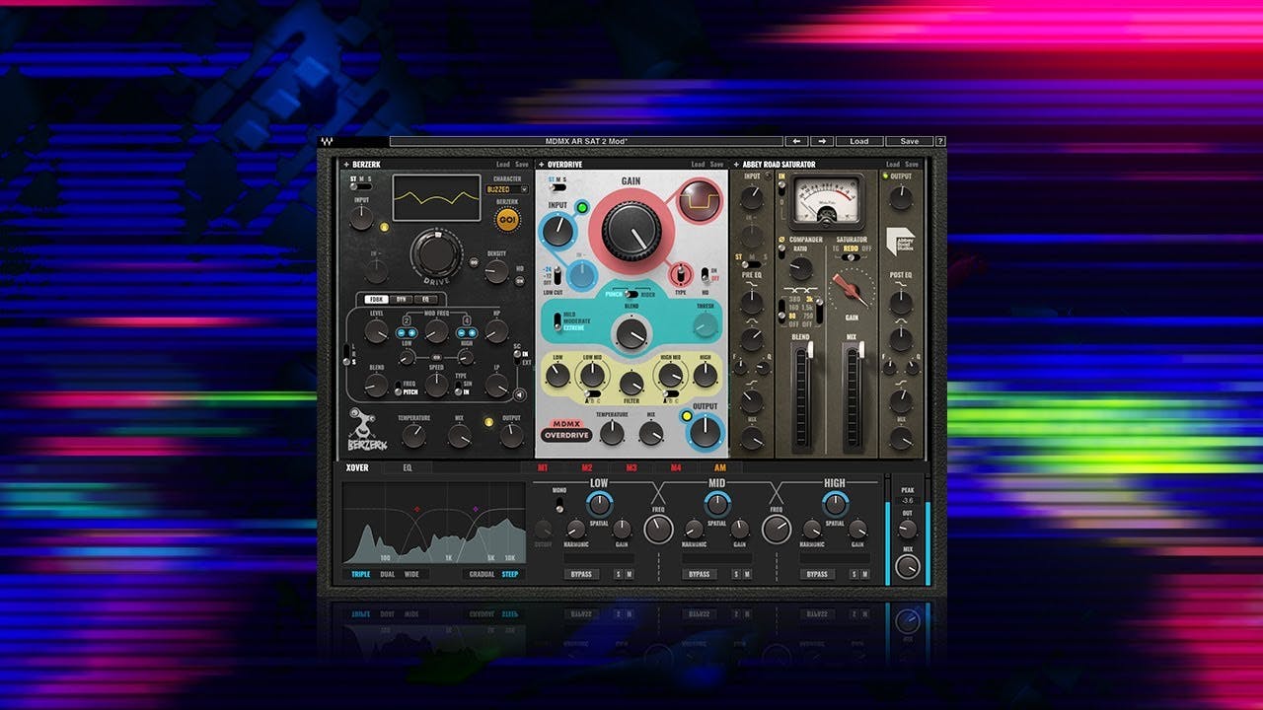The height and width of the screenshot is (710, 1263).
Task: Collapse the Abbey Road Saturator module header
Action: click(736, 163)
